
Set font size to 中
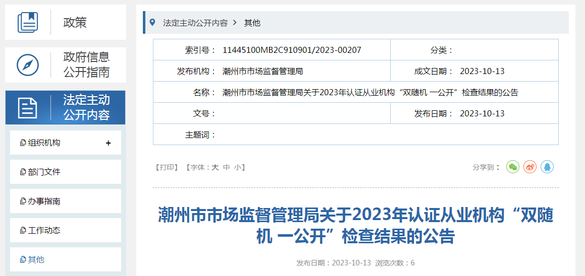click(227, 167)
